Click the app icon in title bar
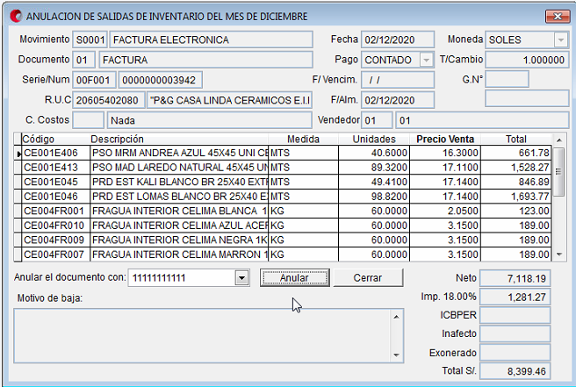The height and width of the screenshot is (387, 576). coord(14,16)
